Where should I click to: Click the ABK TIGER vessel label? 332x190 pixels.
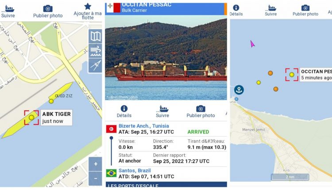[56, 118]
